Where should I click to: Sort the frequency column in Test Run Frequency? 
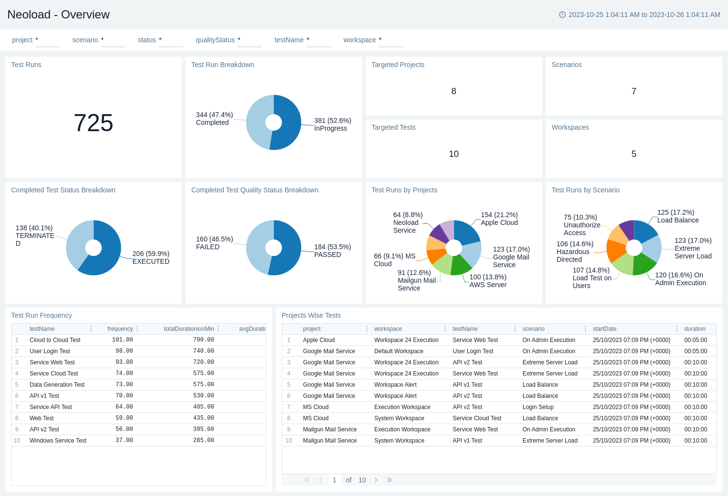pos(120,329)
